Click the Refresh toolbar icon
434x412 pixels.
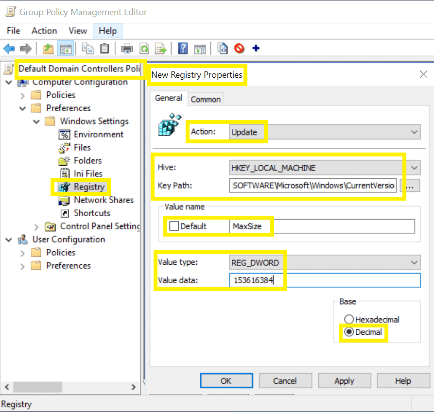pyautogui.click(x=144, y=49)
